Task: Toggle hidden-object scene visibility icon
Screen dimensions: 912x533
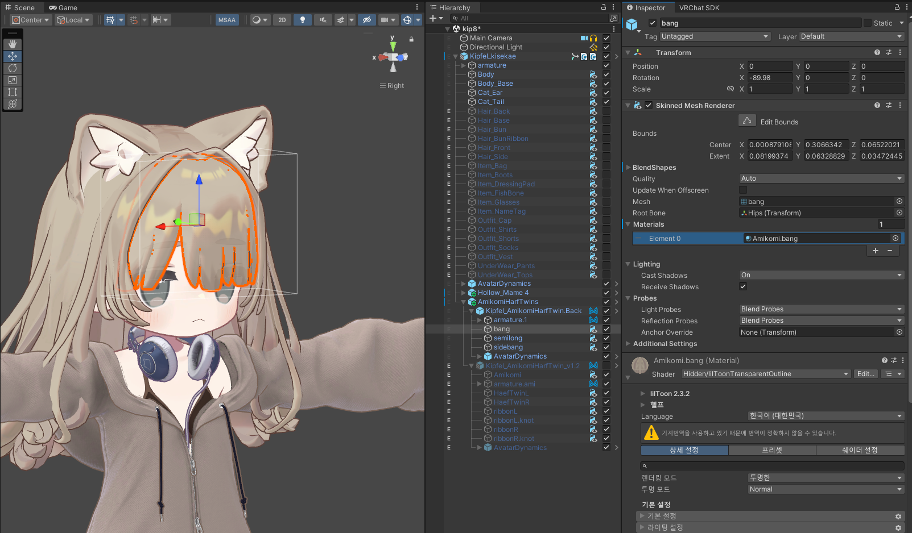Action: (367, 20)
